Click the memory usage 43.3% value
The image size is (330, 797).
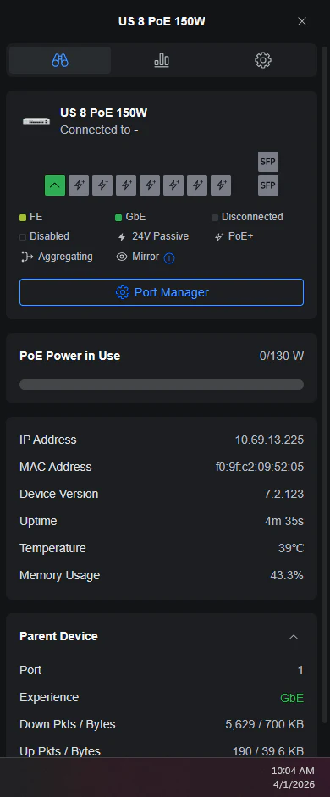click(287, 575)
